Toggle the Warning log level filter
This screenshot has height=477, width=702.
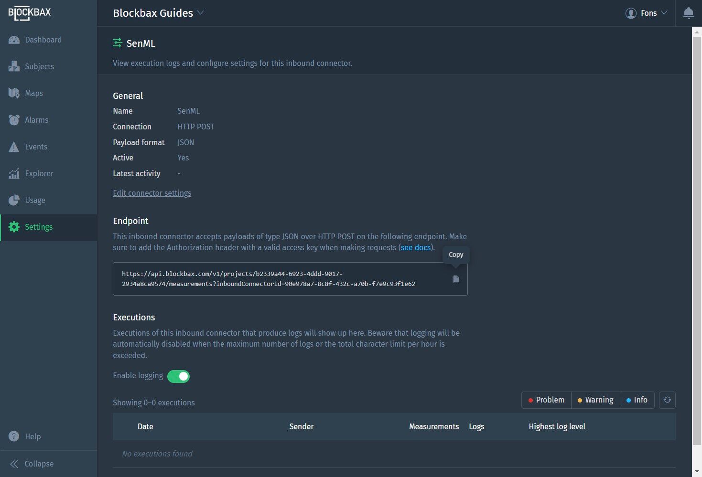point(595,400)
